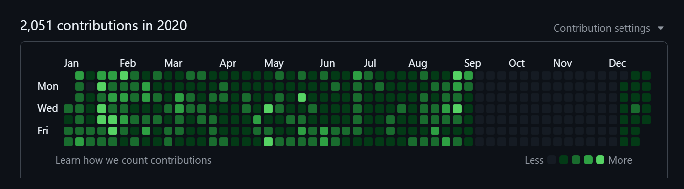Viewport: 684px width, 189px height.
Task: Select the Sunday September 6 contribution cell
Action: coord(469,75)
